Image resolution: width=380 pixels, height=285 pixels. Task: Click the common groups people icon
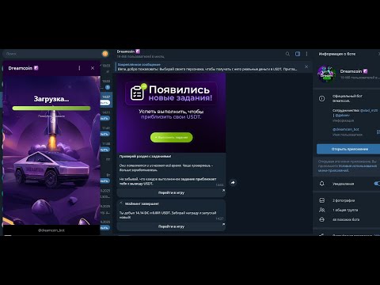tap(322, 210)
